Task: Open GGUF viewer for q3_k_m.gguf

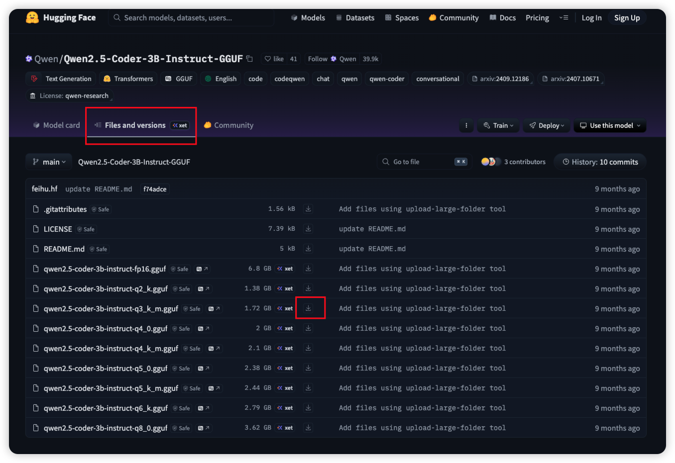Action: (x=214, y=309)
